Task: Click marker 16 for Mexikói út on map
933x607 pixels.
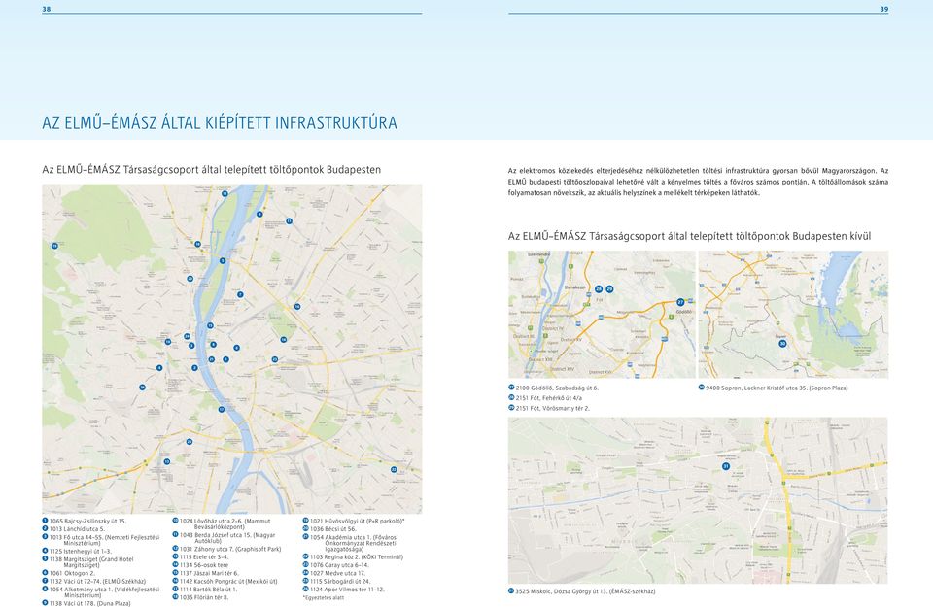Action: pyautogui.click(x=297, y=307)
